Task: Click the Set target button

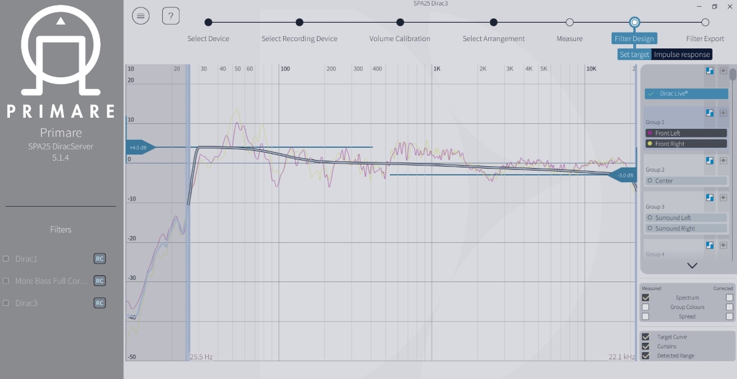Action: (x=634, y=55)
